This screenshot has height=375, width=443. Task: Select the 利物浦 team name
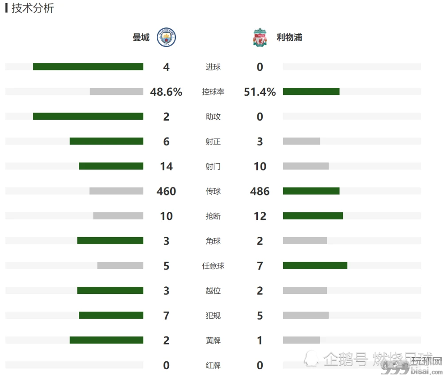point(289,37)
